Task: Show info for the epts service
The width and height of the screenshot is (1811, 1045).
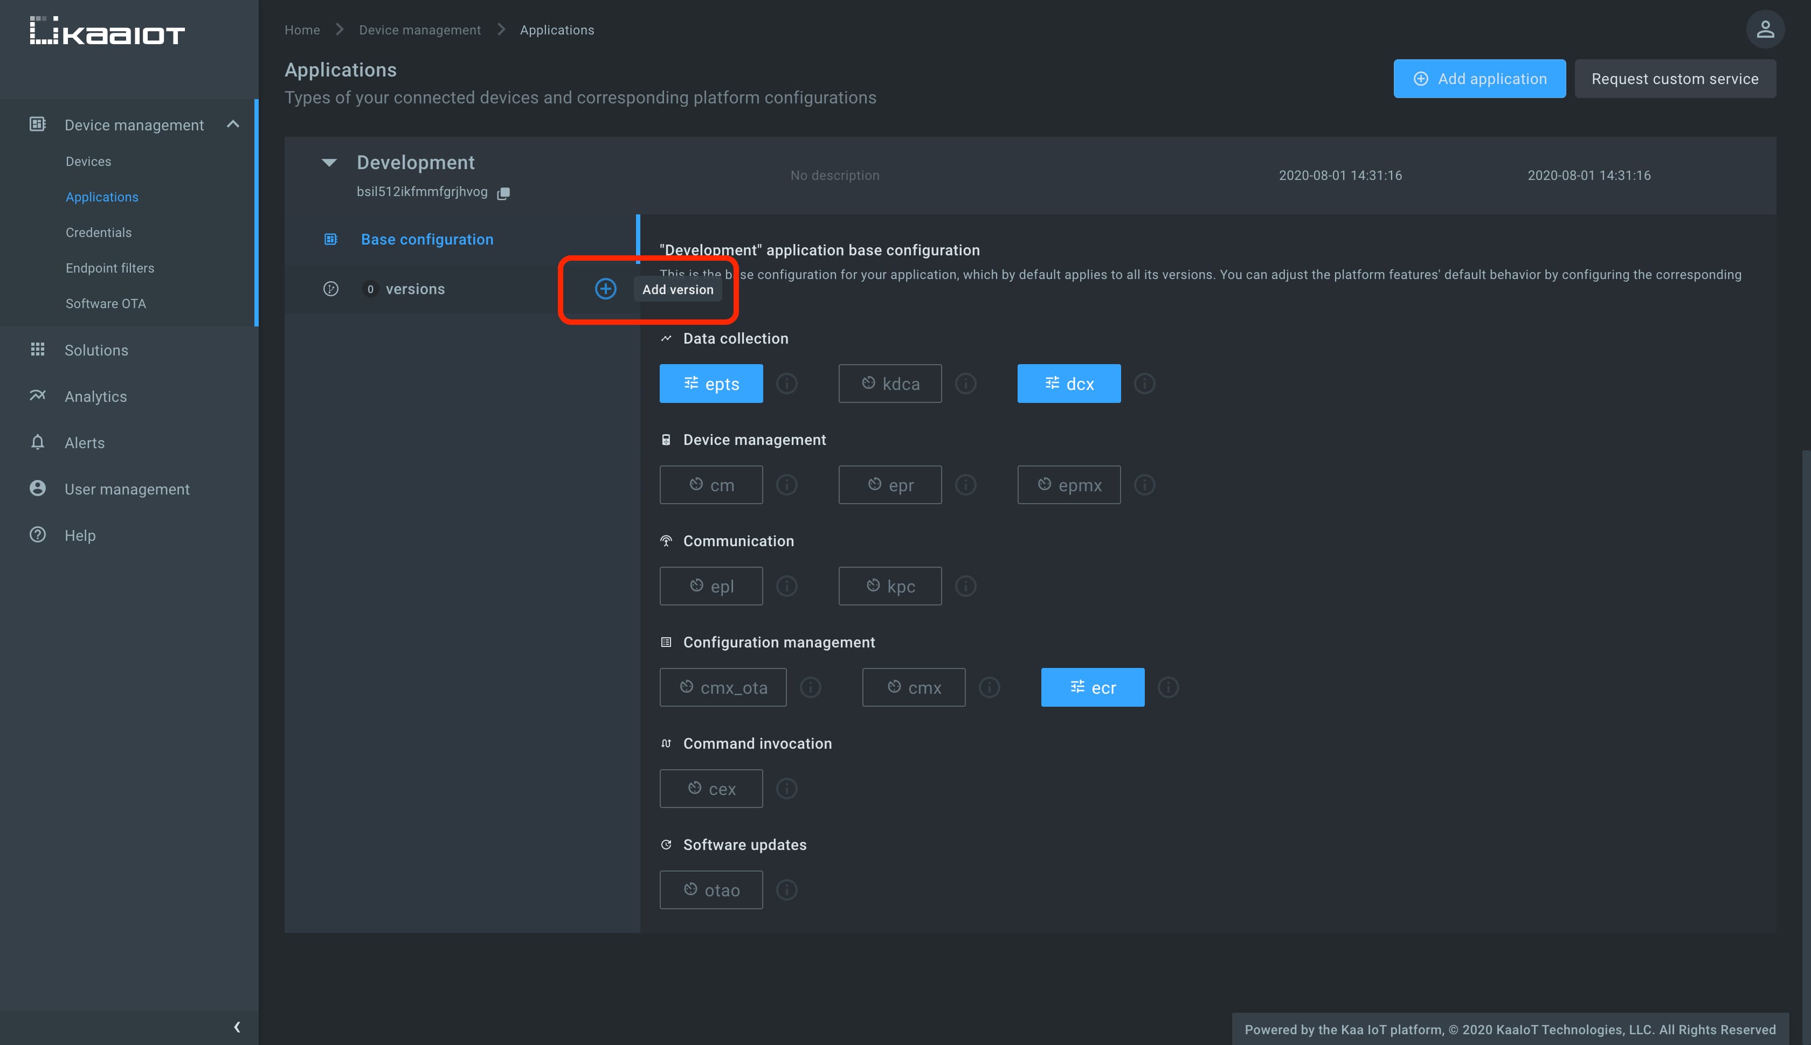Action: (787, 384)
